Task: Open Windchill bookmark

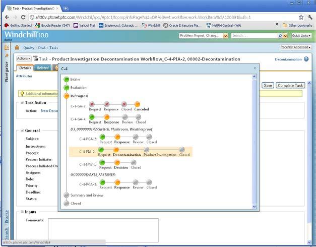Action: pyautogui.click(x=151, y=25)
